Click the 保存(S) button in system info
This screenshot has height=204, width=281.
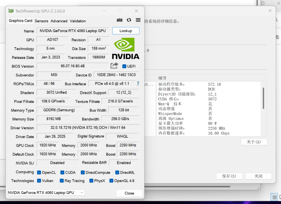coord(229,176)
